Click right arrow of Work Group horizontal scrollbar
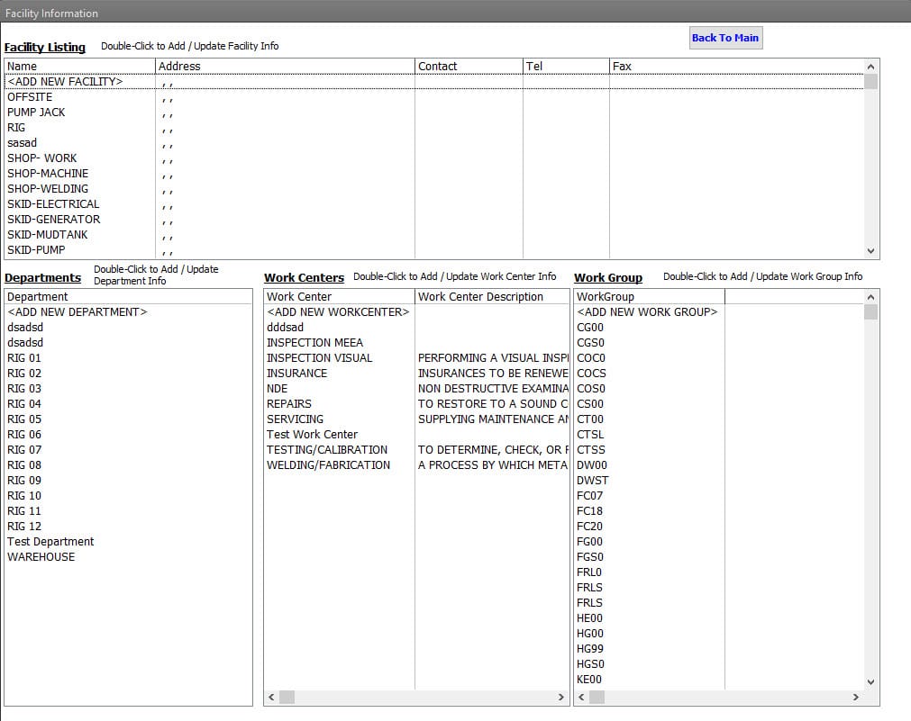The width and height of the screenshot is (911, 721). click(x=856, y=698)
